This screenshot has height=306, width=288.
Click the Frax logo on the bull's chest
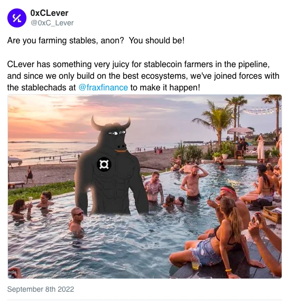tap(104, 164)
